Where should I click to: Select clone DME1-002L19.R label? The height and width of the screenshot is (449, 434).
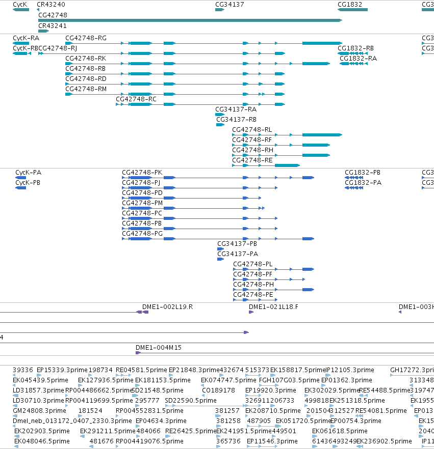point(167,307)
